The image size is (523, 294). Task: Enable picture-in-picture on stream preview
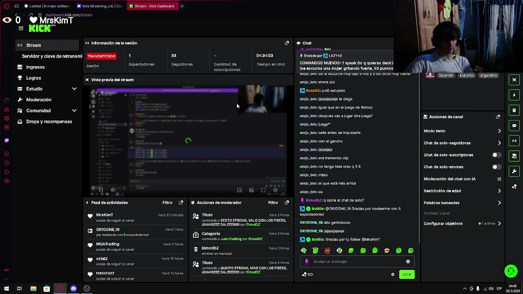point(239,190)
